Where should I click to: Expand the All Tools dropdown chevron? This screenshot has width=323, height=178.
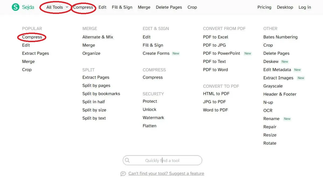coord(67,7)
